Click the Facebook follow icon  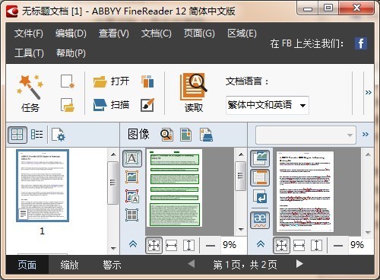[x=361, y=43]
